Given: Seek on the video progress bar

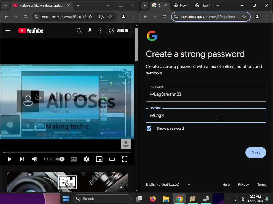Looking at the screenshot, I should 67,152.
